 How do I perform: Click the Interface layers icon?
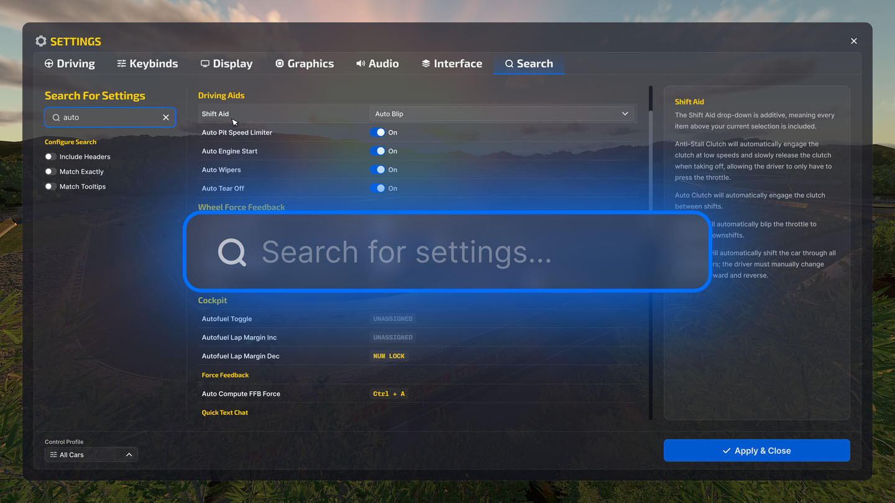[426, 64]
